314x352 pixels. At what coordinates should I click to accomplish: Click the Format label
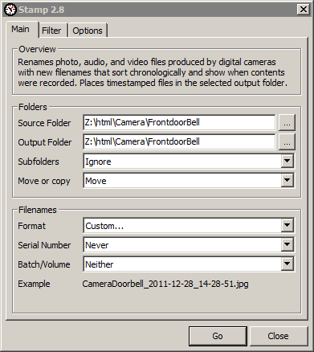tap(31, 226)
